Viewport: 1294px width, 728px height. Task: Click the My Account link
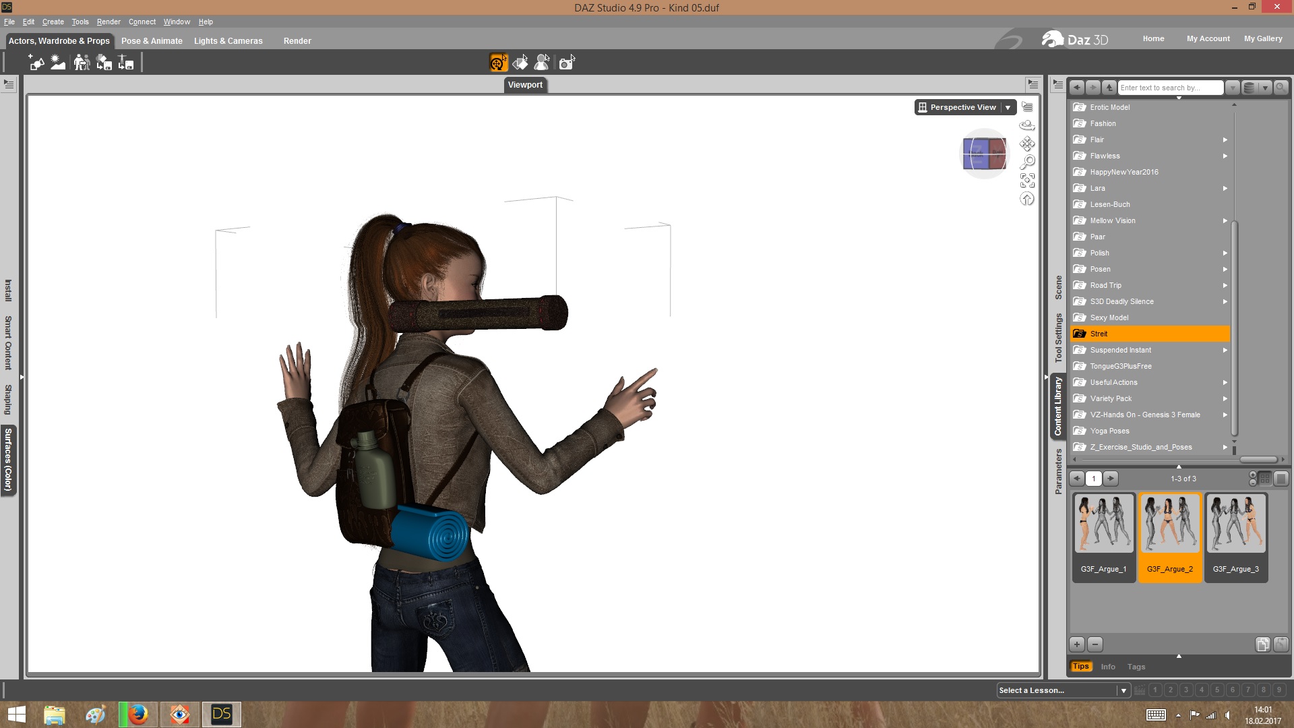pyautogui.click(x=1208, y=38)
